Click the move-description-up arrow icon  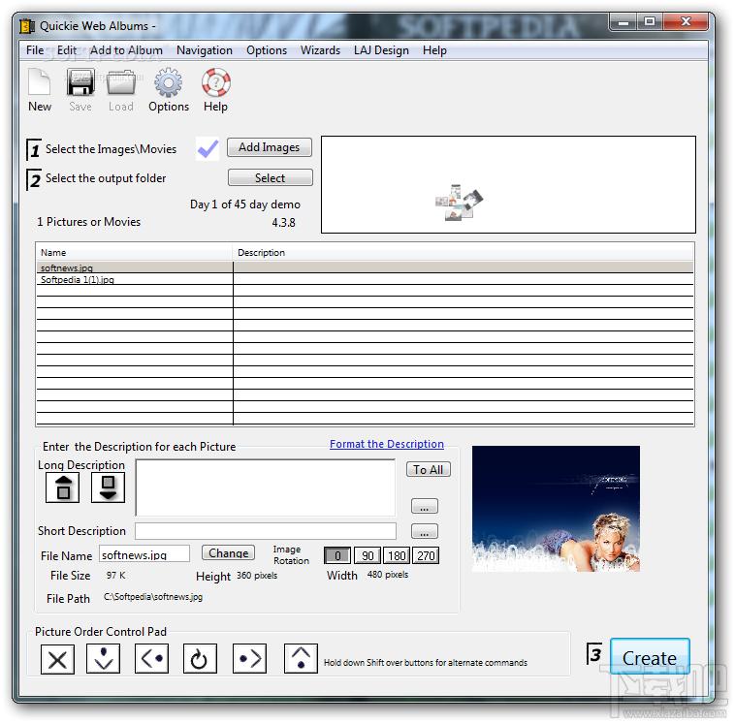coord(62,487)
